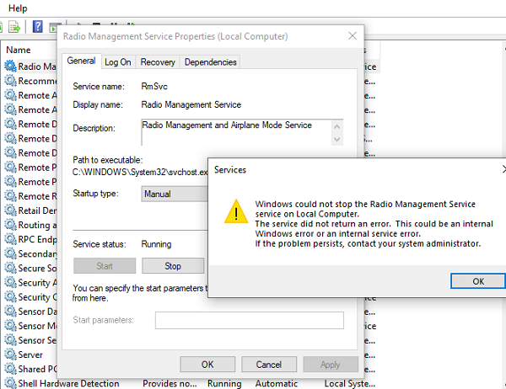Switch to the Recovery tab
Screen dimensions: 506x389
pyautogui.click(x=158, y=61)
